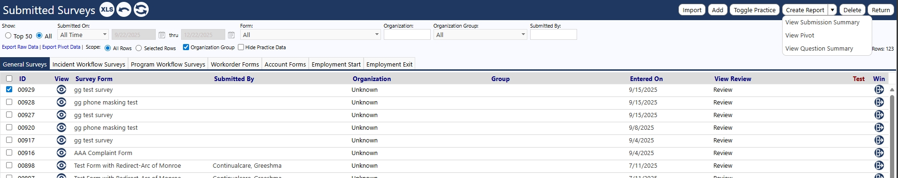This screenshot has width=898, height=178.
Task: Click the Add button
Action: tap(717, 10)
